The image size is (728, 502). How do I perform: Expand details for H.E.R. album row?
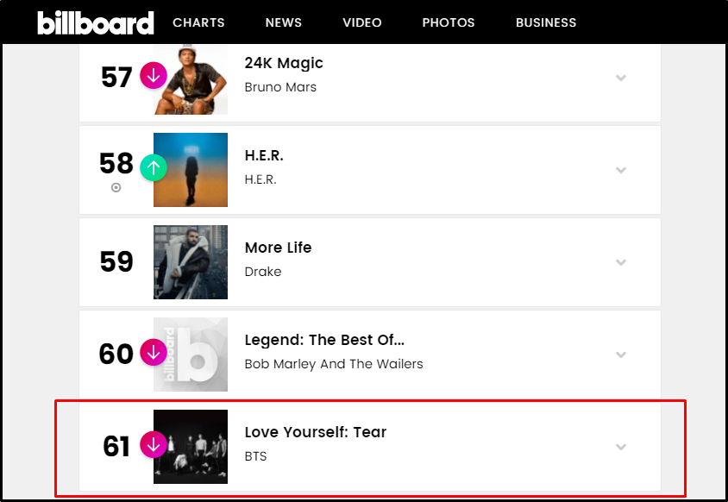(620, 170)
